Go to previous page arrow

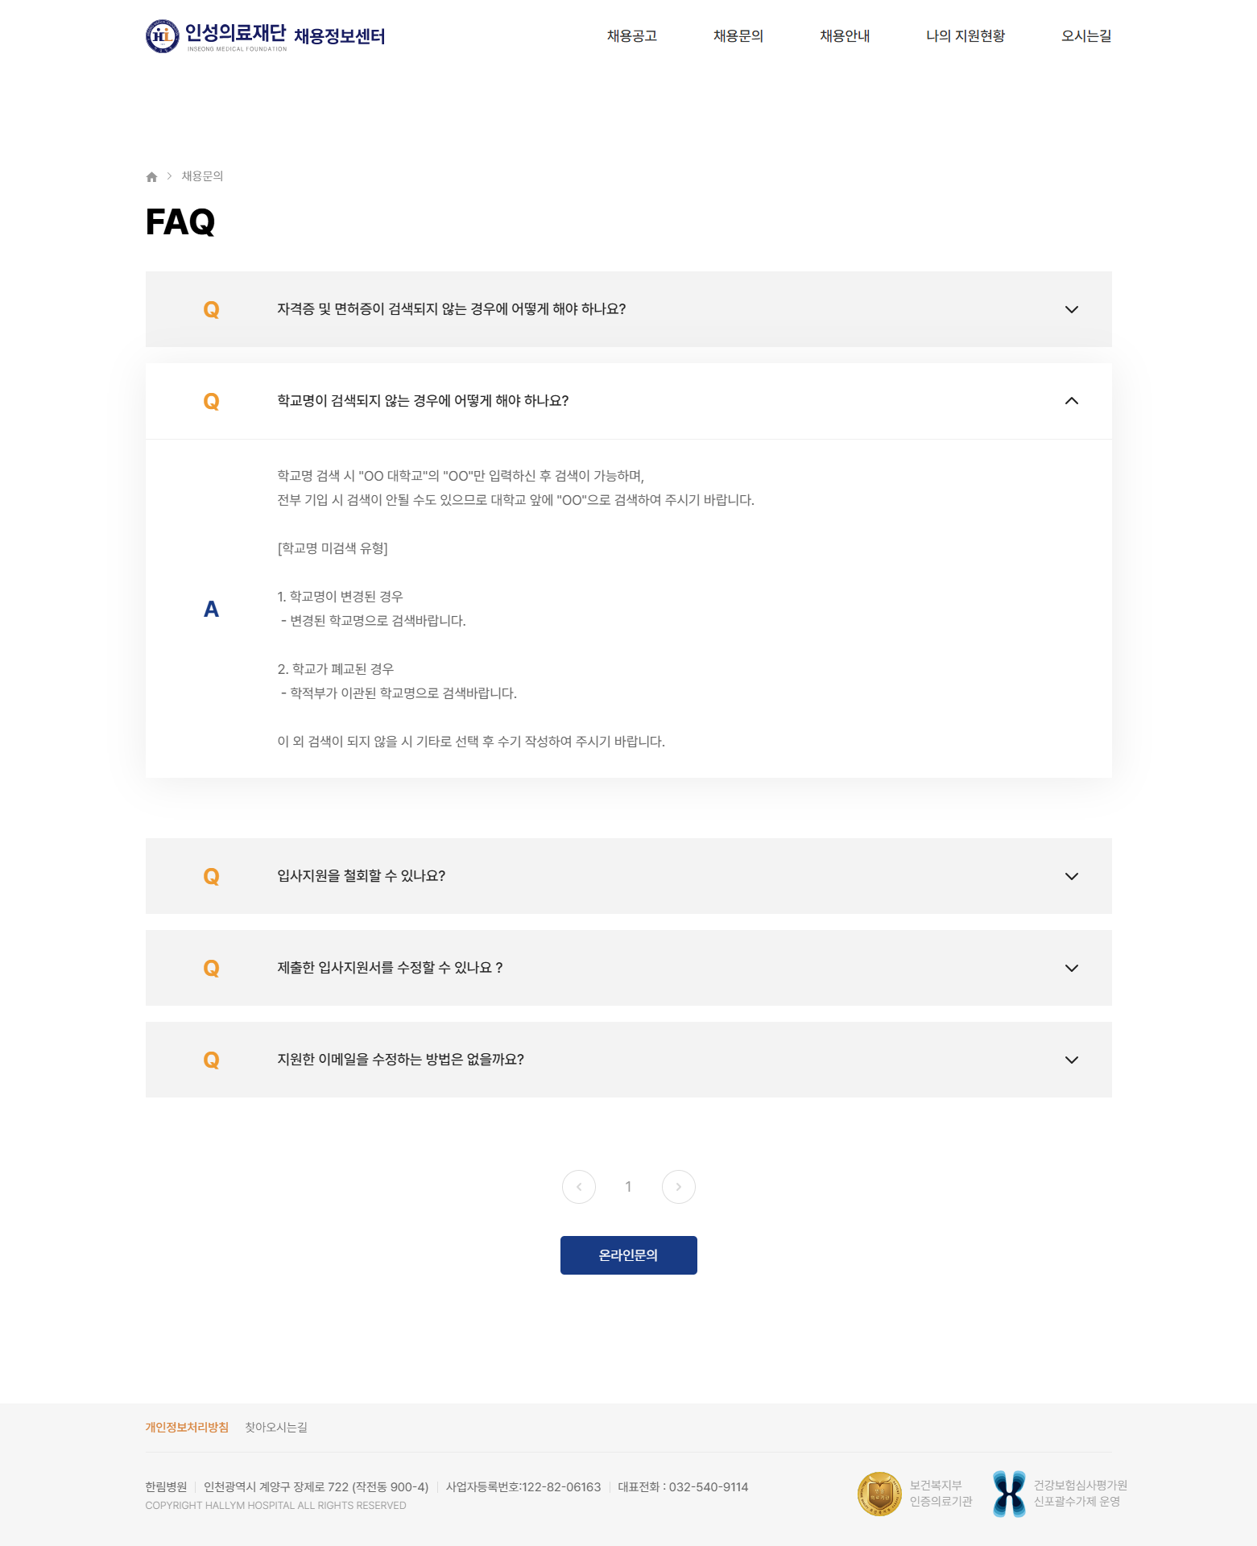click(x=579, y=1187)
